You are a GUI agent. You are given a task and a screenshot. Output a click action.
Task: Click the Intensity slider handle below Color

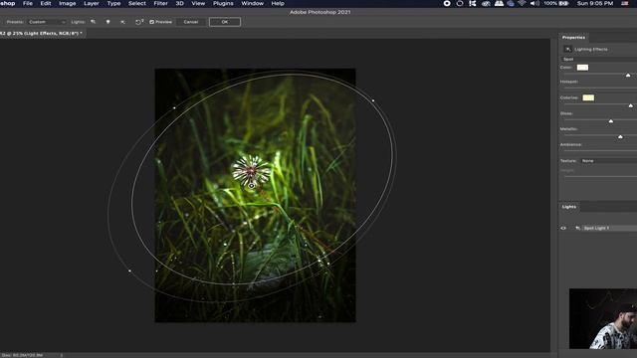pos(628,76)
